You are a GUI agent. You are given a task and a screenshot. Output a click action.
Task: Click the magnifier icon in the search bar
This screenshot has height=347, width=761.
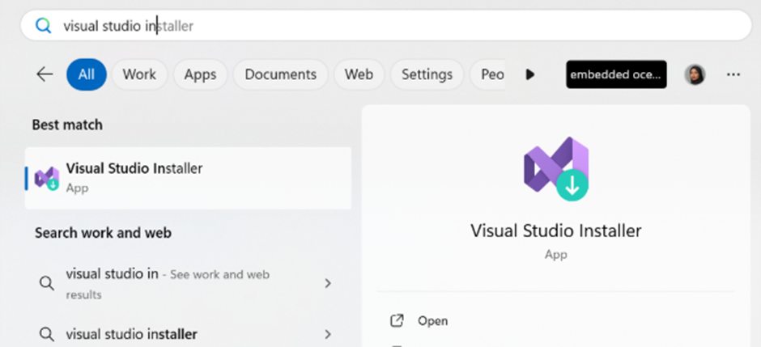[x=43, y=26]
